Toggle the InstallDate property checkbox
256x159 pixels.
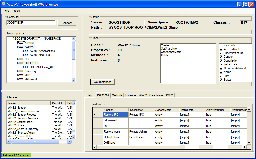click(x=221, y=64)
